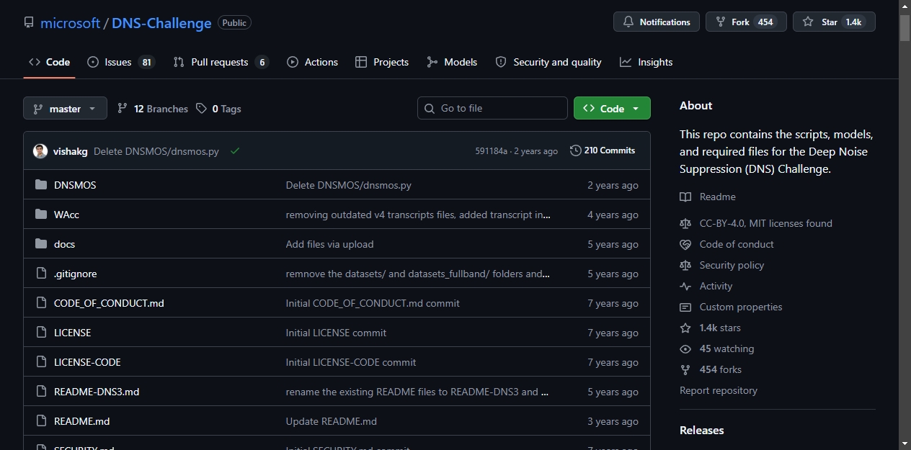Click the star icon in Star button

tap(809, 22)
